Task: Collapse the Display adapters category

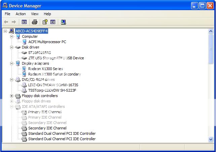Action: point(12,63)
